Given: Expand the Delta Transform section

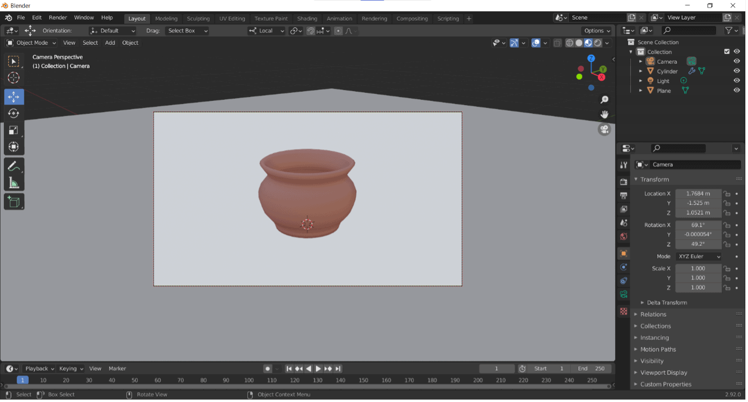Looking at the screenshot, I should (x=666, y=303).
